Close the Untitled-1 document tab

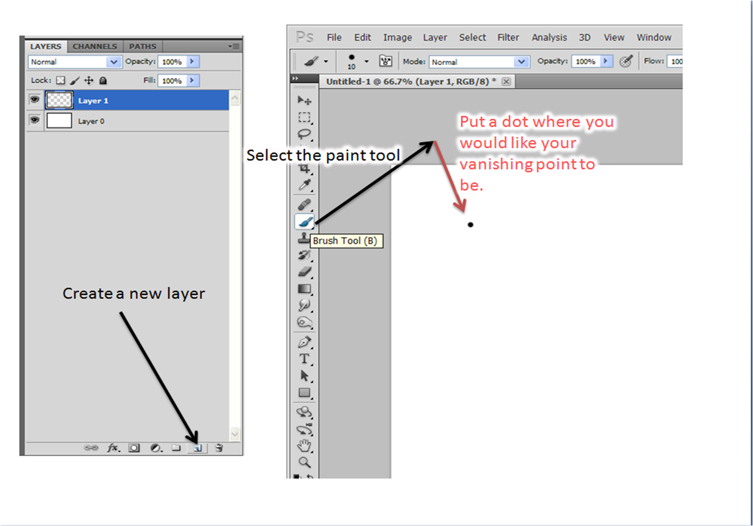506,82
